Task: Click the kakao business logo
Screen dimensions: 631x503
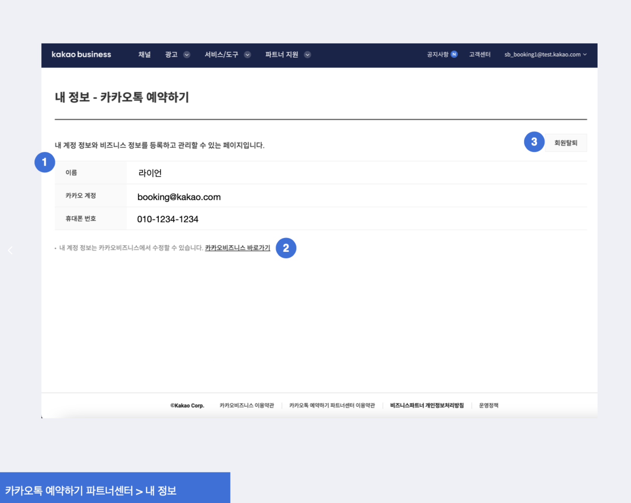Action: point(81,55)
